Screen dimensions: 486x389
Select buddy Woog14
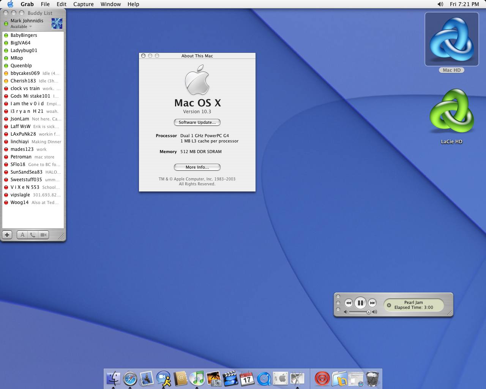click(x=33, y=202)
